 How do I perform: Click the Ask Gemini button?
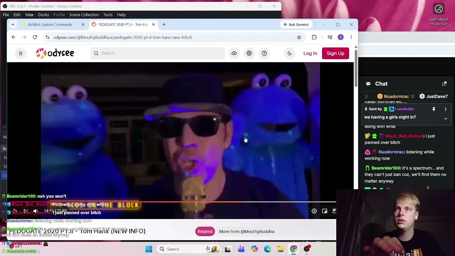pyautogui.click(x=295, y=25)
